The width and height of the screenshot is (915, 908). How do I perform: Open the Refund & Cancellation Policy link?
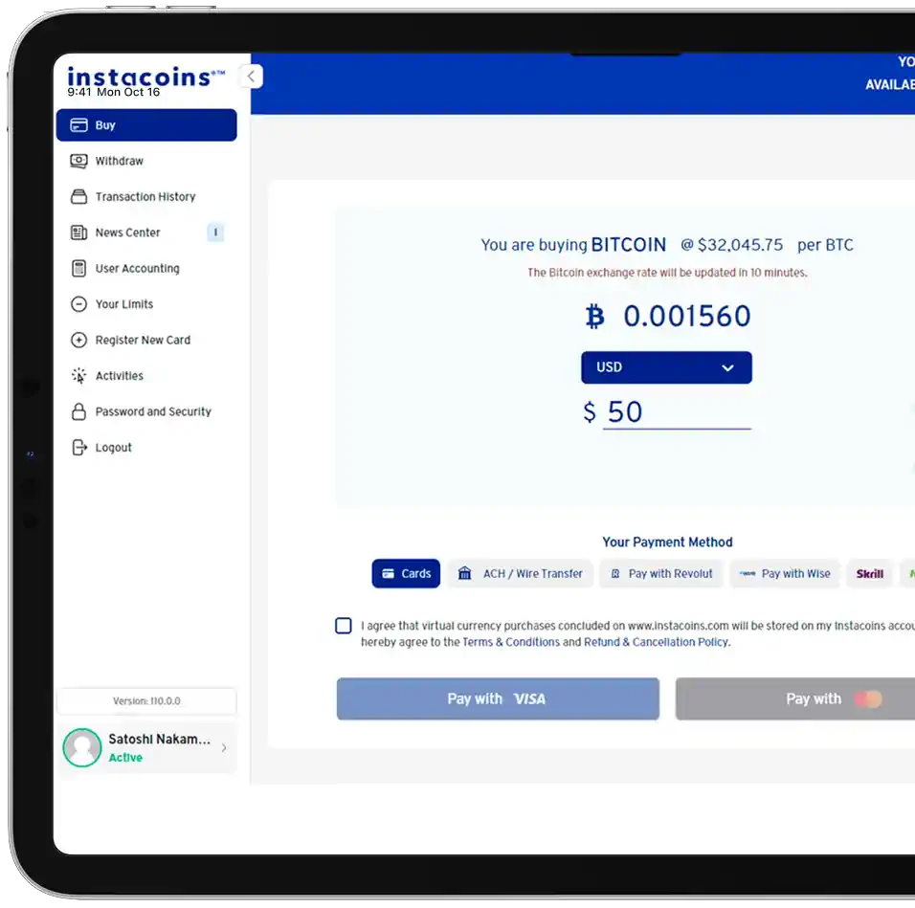pos(656,642)
